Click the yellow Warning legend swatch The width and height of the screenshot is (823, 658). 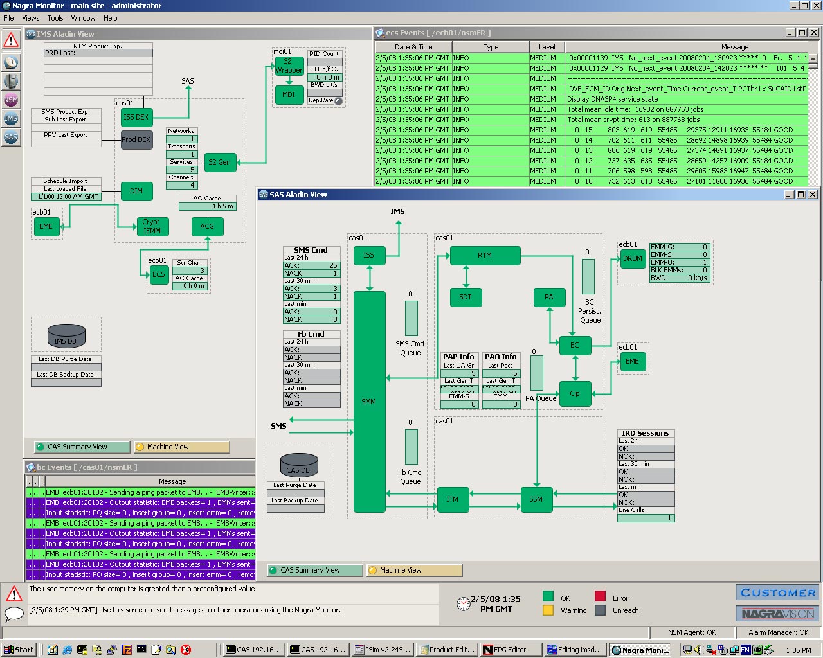pos(548,610)
